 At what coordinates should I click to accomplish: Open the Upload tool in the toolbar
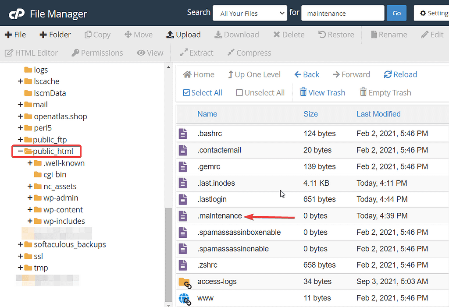point(183,34)
